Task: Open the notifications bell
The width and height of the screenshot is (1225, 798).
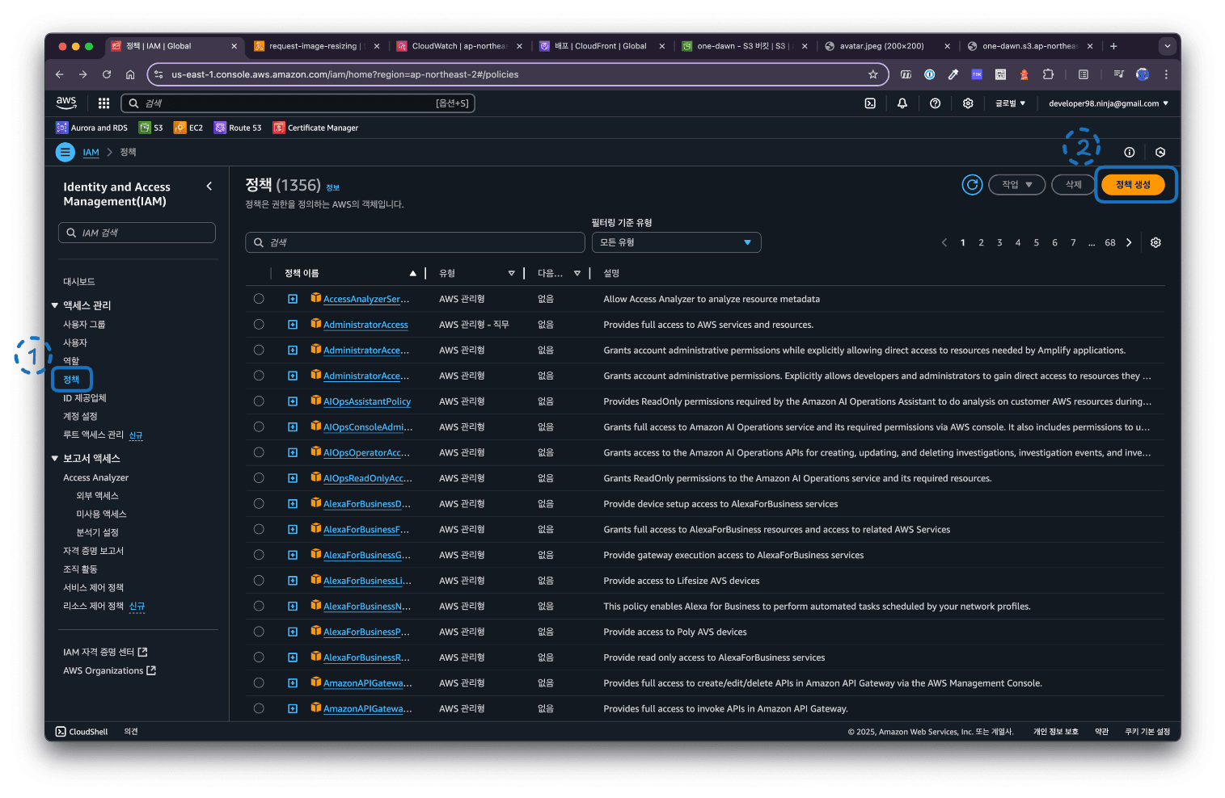Action: [x=902, y=103]
